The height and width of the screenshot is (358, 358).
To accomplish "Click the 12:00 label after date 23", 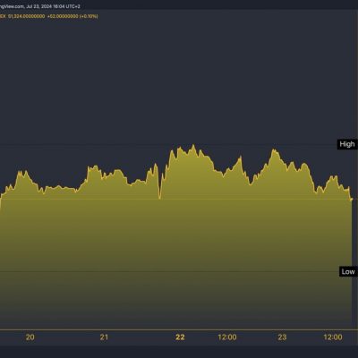I will click(x=333, y=337).
